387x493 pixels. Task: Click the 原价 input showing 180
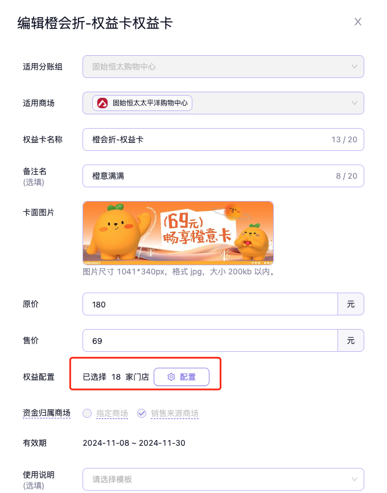[x=211, y=305]
